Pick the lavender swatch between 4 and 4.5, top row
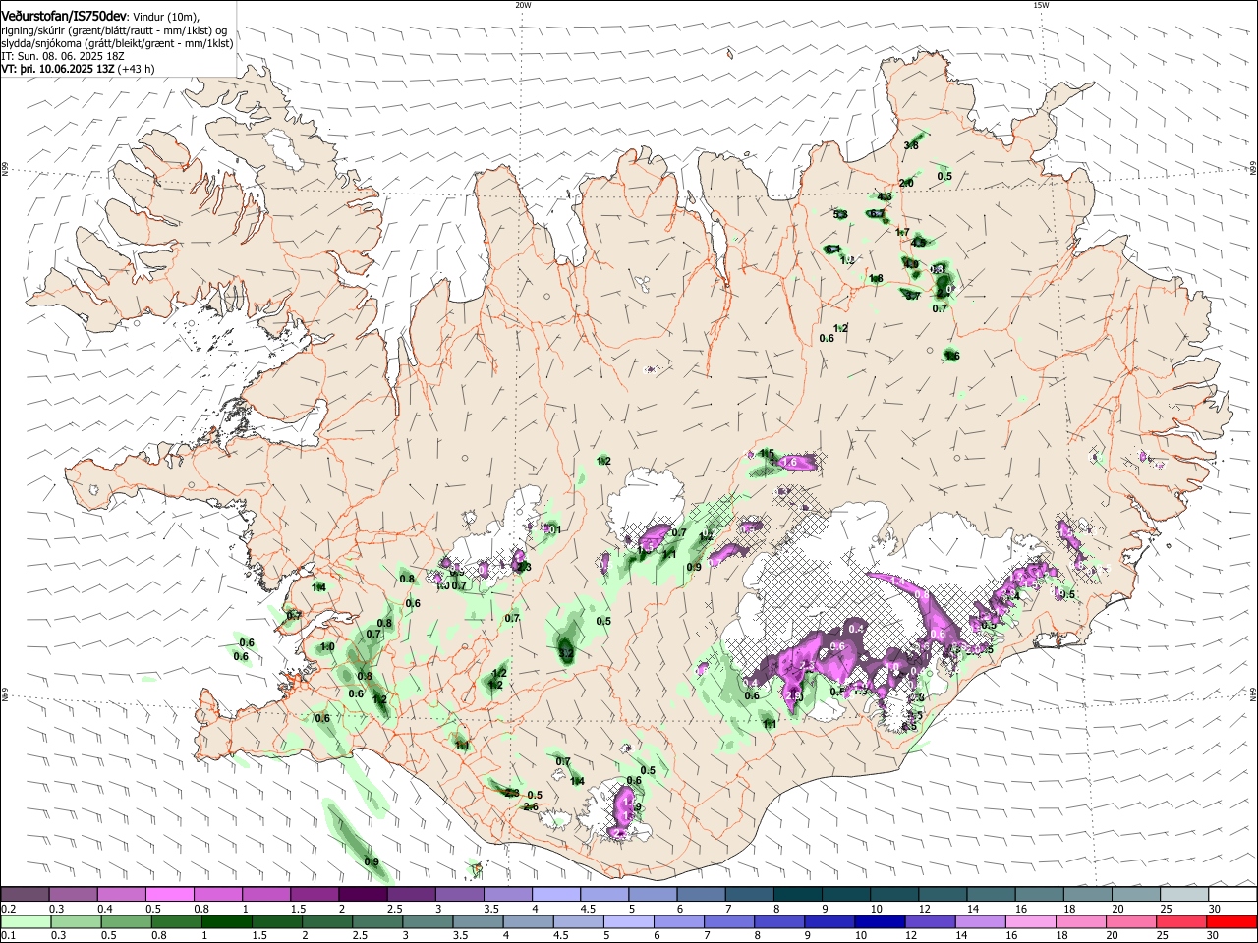The image size is (1258, 943). click(x=556, y=894)
